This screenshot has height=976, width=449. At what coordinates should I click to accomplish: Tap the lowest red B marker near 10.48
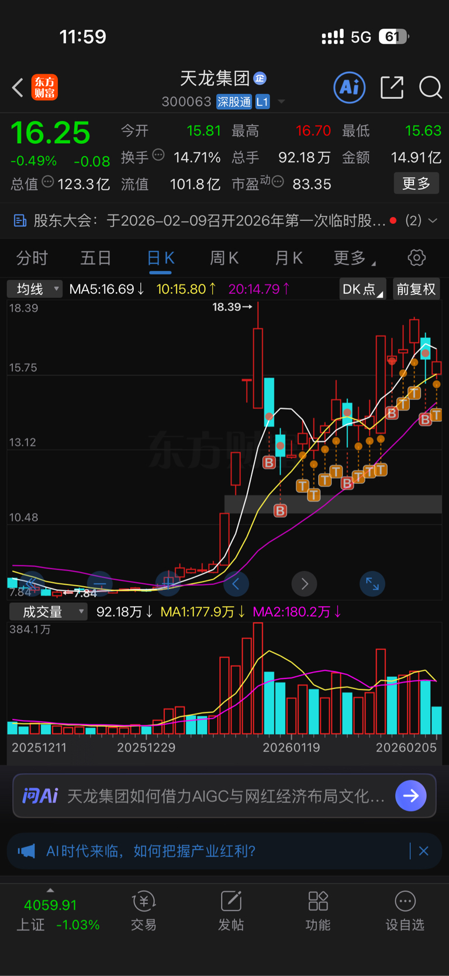tap(280, 510)
